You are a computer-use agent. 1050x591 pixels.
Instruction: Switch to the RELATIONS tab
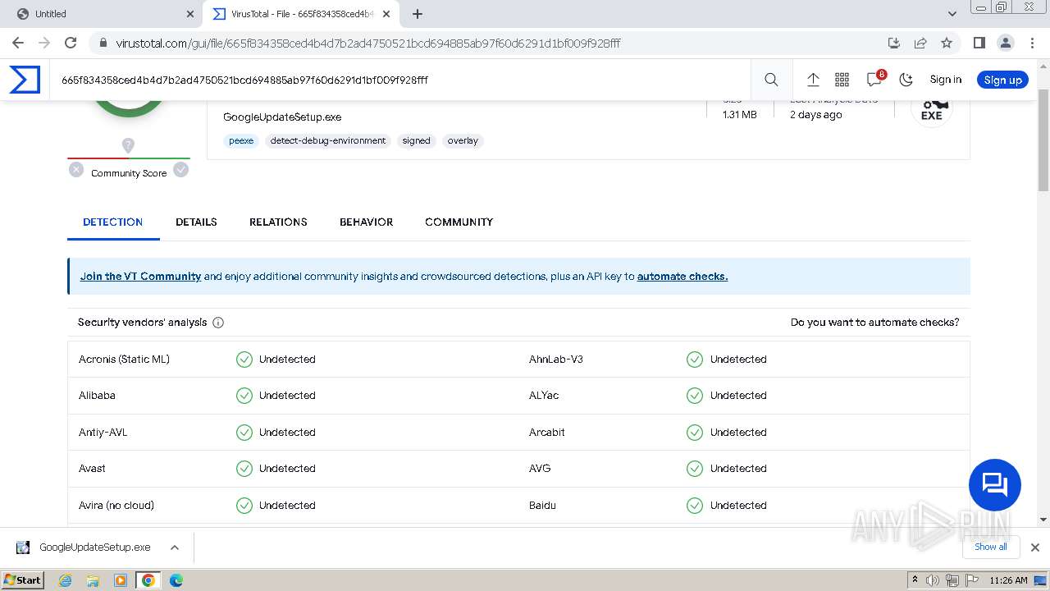[278, 222]
